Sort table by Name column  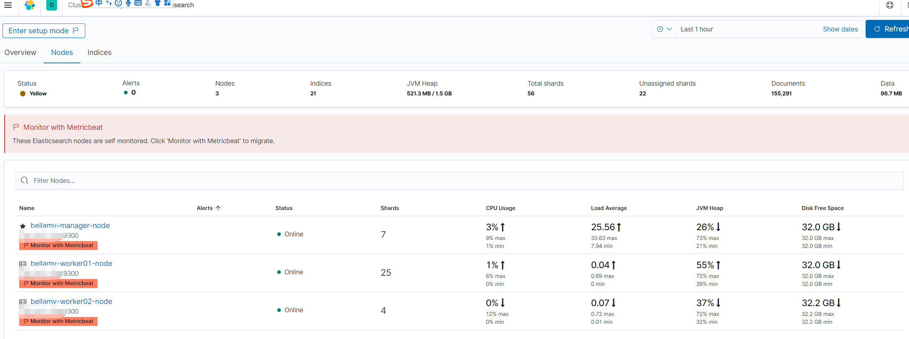tap(27, 208)
